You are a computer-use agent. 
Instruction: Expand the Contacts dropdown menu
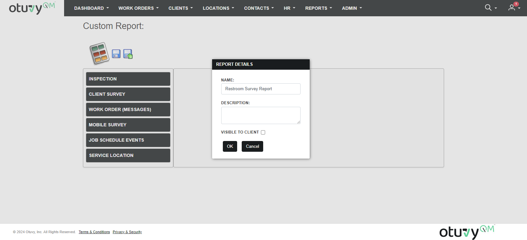[259, 8]
